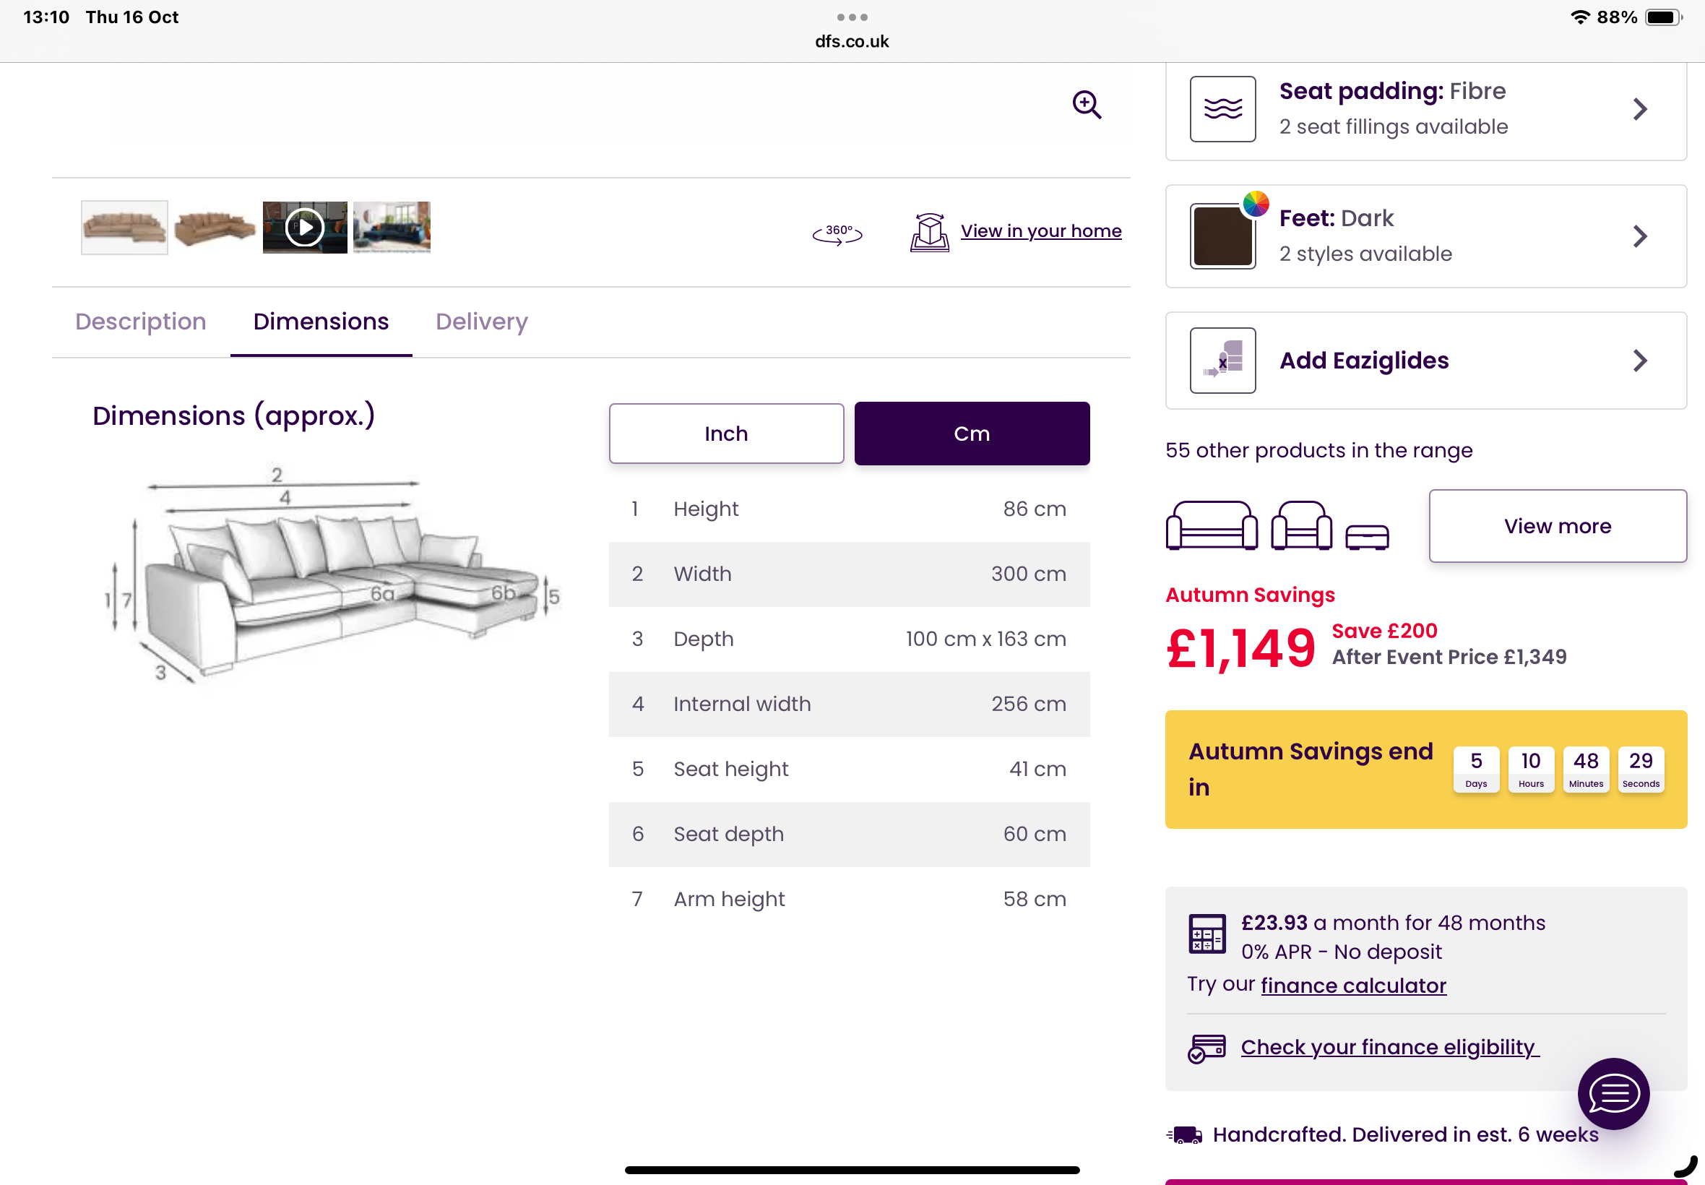
Task: Open the live chat bubble icon
Action: point(1613,1093)
